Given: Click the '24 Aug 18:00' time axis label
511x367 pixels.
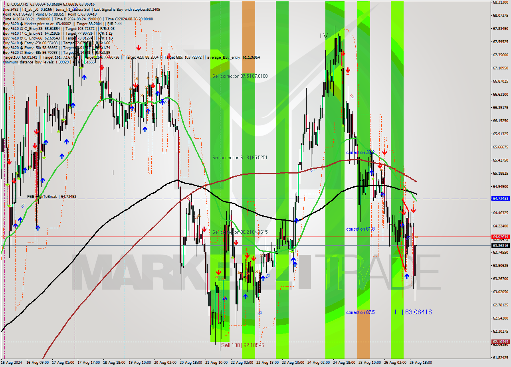Looking at the screenshot, I should coord(345,363).
